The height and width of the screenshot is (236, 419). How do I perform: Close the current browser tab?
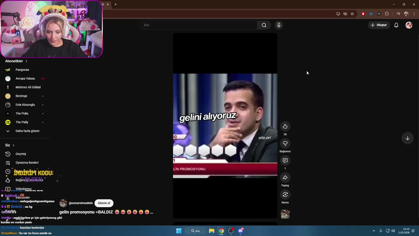tap(108, 4)
